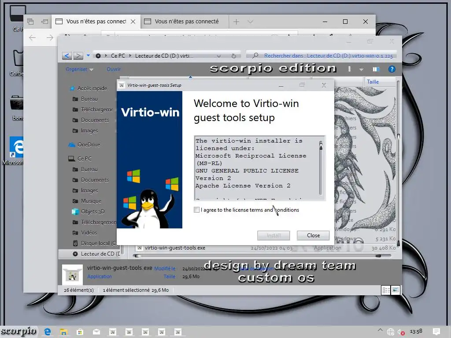
Task: Open the address bar history dropdown
Action: coord(219,56)
